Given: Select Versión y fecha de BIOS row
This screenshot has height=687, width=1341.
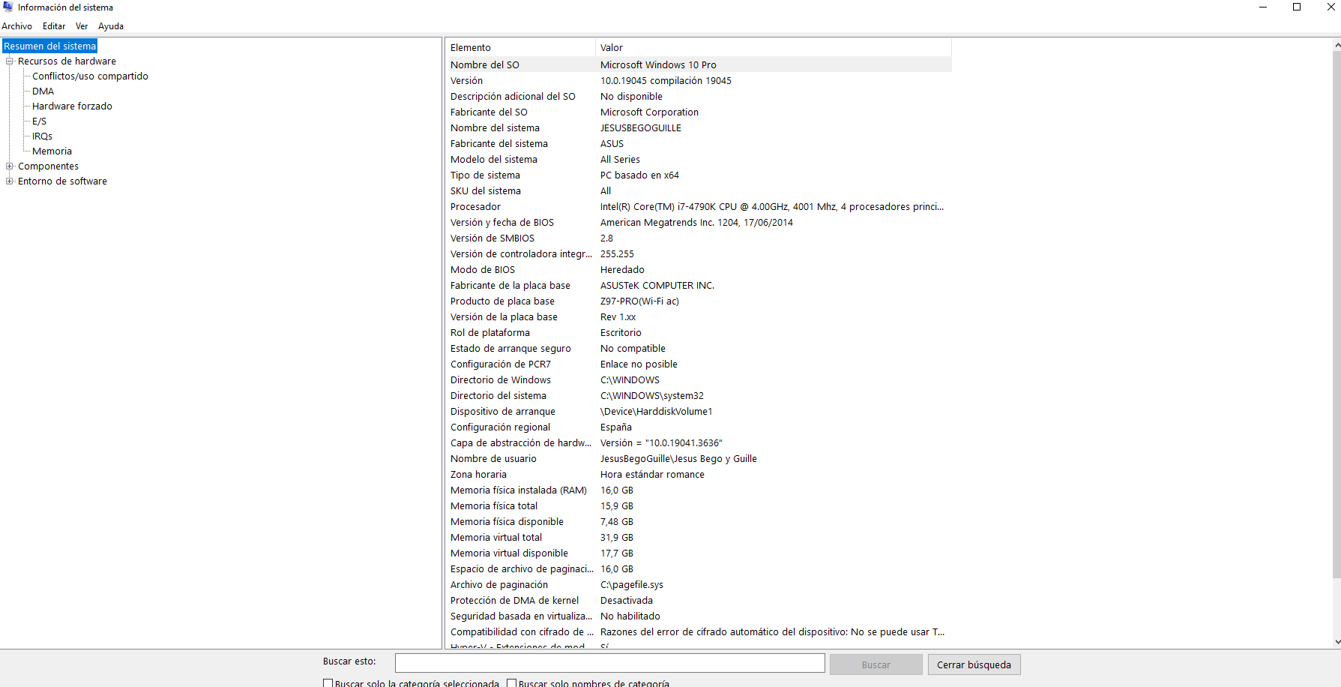Looking at the screenshot, I should pos(699,223).
